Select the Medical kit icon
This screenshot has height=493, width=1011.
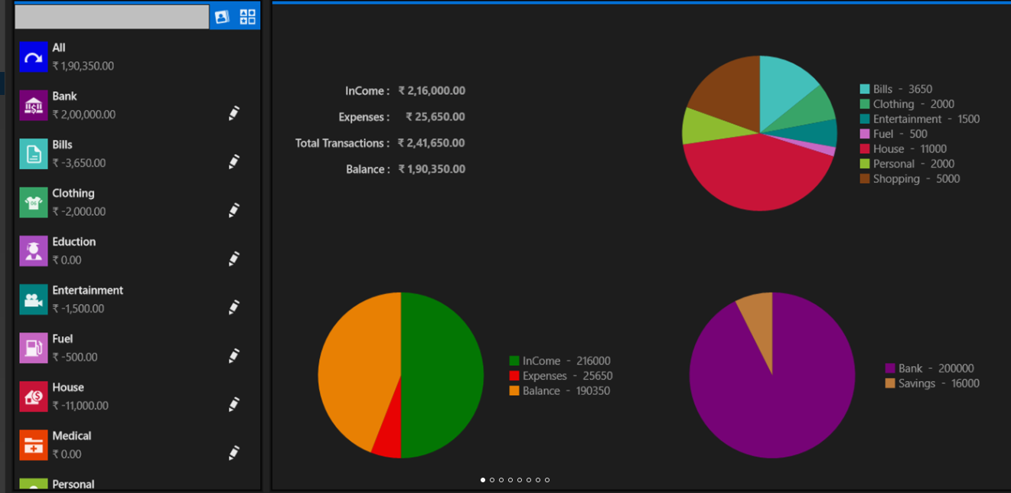[34, 446]
